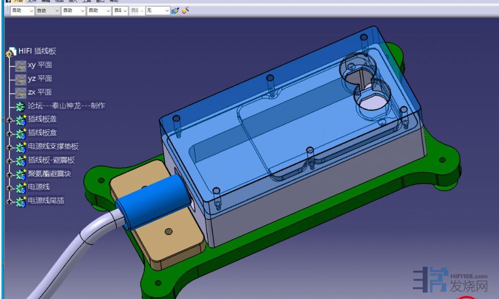Click the part icon beside 聚氨酯避震块
The height and width of the screenshot is (299, 499).
(21, 174)
